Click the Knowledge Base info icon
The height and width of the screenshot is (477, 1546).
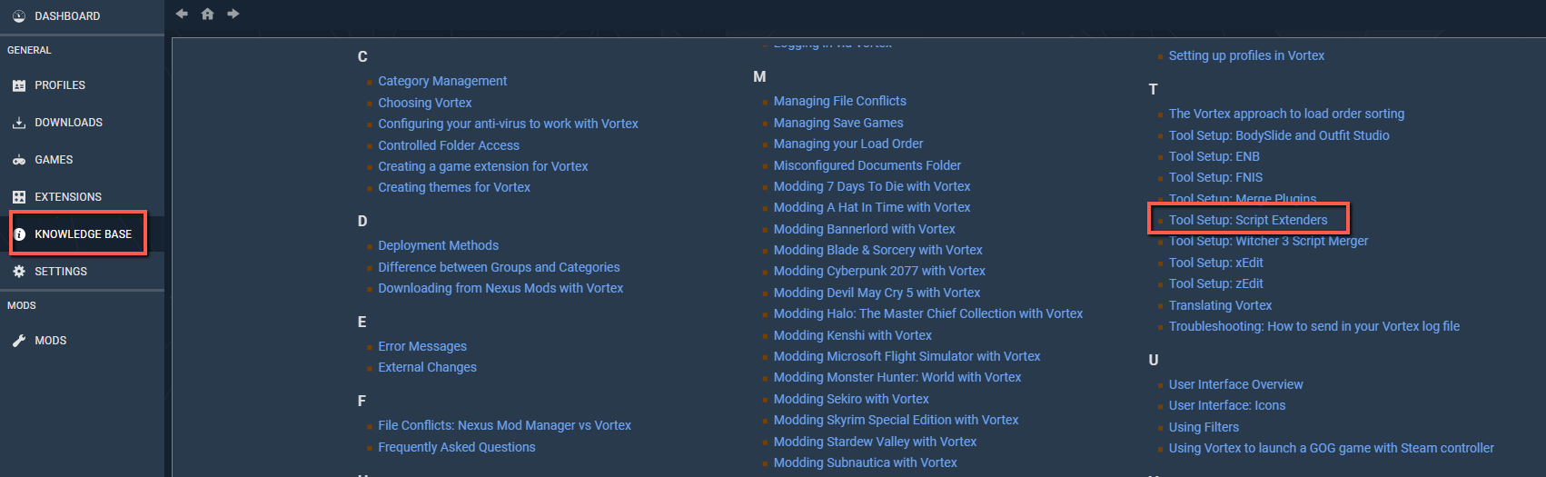click(x=19, y=234)
